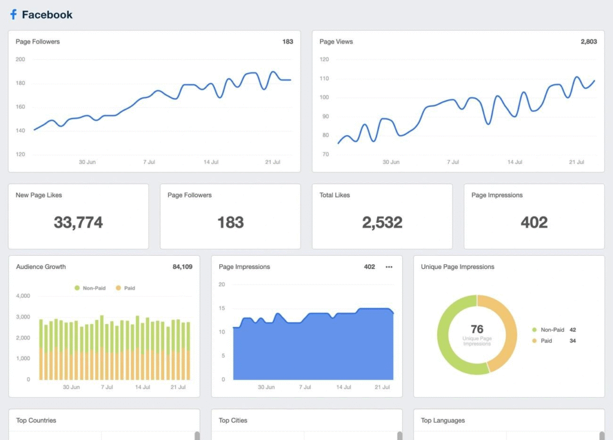Click the "Unique Page Impressions" chart title

[458, 267]
